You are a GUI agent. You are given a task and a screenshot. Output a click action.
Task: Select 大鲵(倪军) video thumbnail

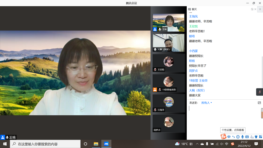pos(168,43)
